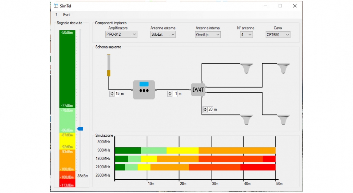Screen dimensions: 353x193
Task: Click the bottom-right indoor antenna icon
Action: coord(283,120)
